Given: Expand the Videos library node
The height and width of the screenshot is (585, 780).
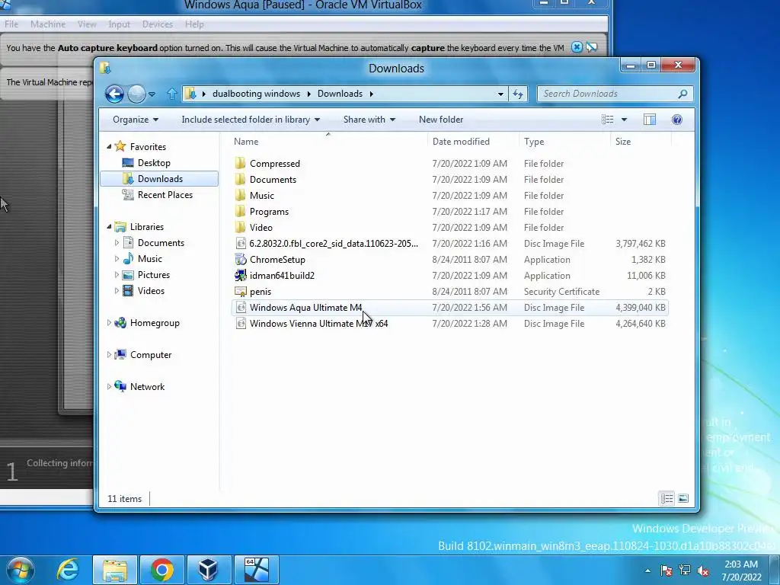Looking at the screenshot, I should pos(117,290).
